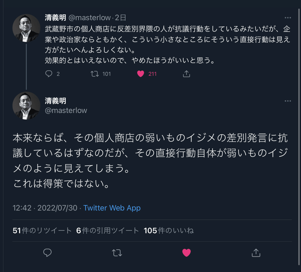This screenshot has height=272, width=301.
Task: Toggle the like heart on main tweet
Action: pyautogui.click(x=186, y=253)
